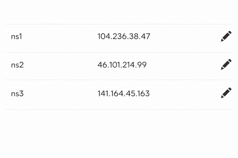Click the ns2 nameserver name text
238x158 pixels.
point(17,65)
